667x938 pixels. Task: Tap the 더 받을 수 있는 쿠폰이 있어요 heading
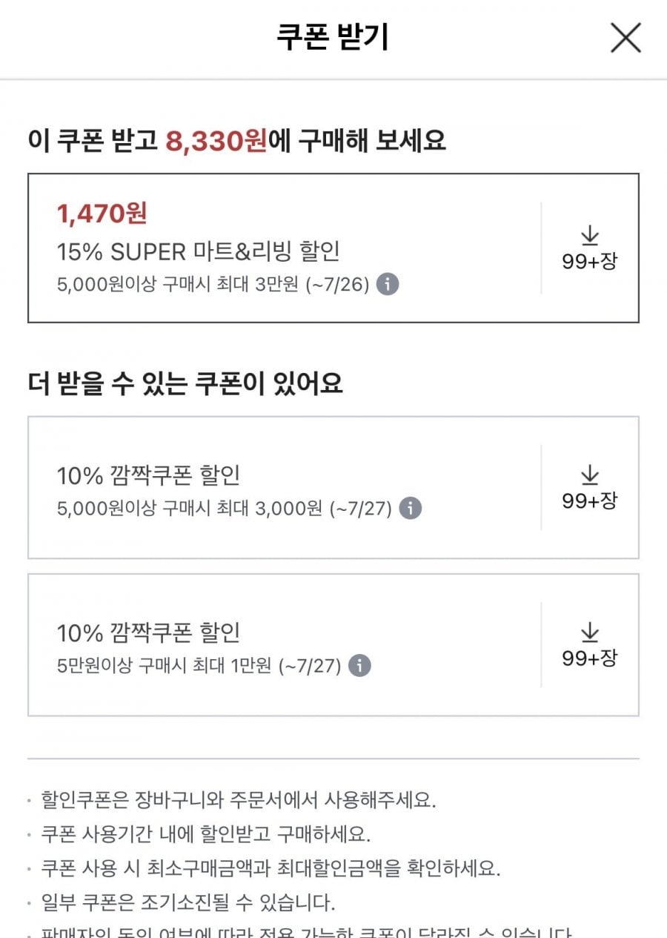[185, 383]
